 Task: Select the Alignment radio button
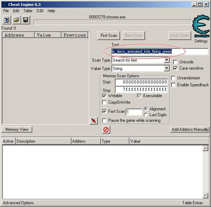point(146,109)
